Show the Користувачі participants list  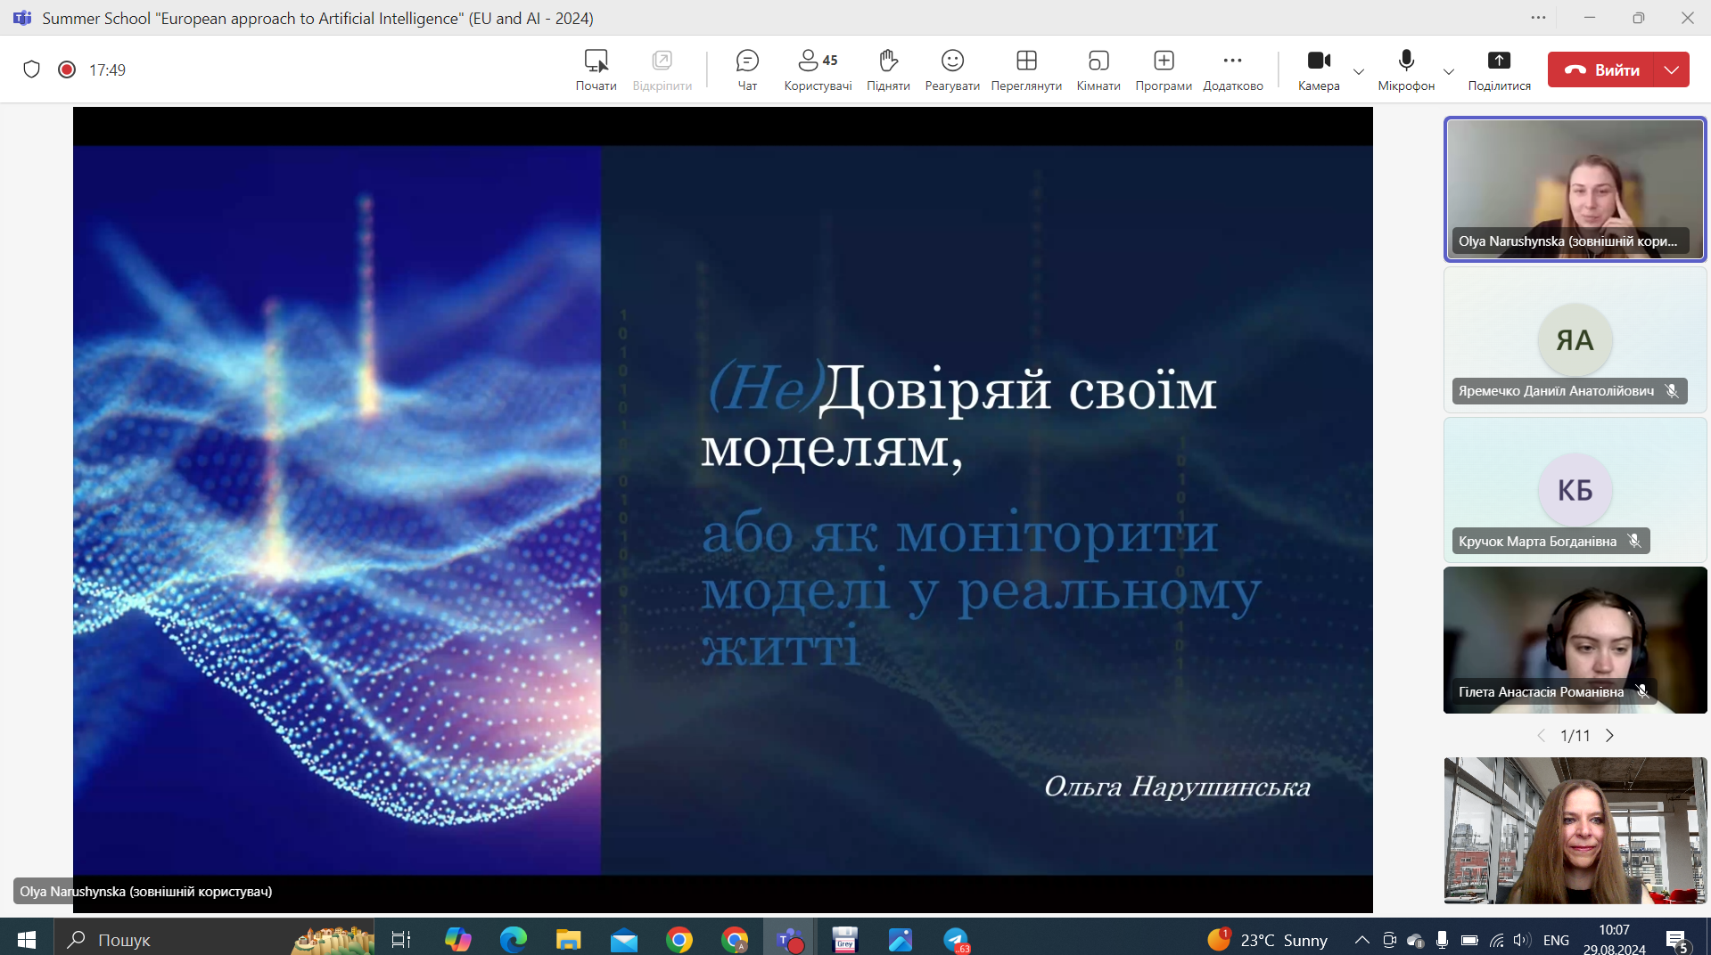[x=818, y=69]
